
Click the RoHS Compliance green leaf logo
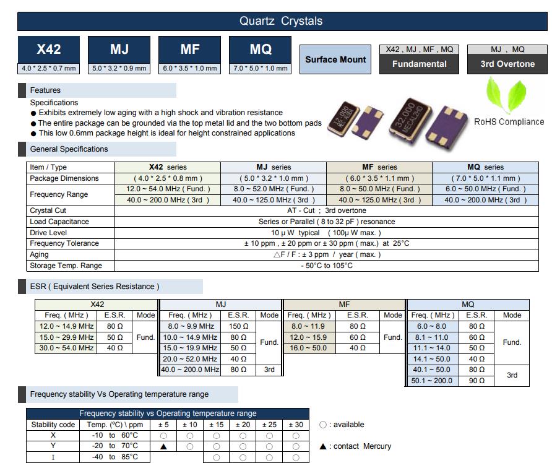[x=506, y=96]
